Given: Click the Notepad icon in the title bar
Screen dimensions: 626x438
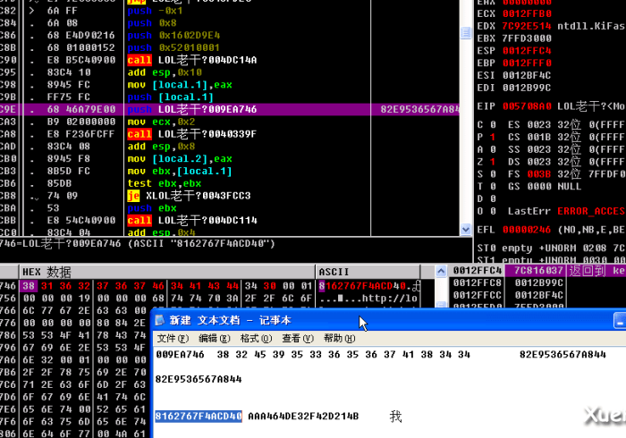Looking at the screenshot, I should click(x=160, y=320).
